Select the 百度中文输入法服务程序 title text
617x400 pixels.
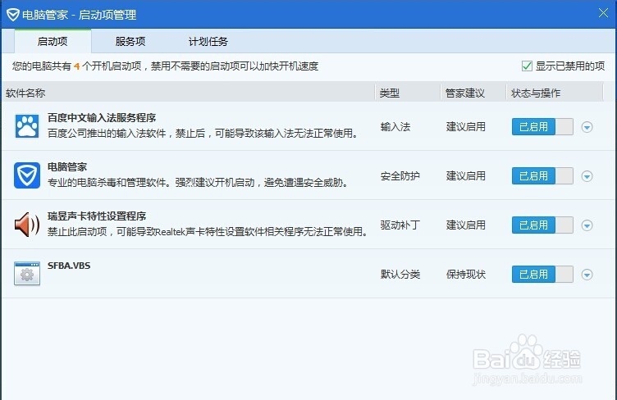102,118
